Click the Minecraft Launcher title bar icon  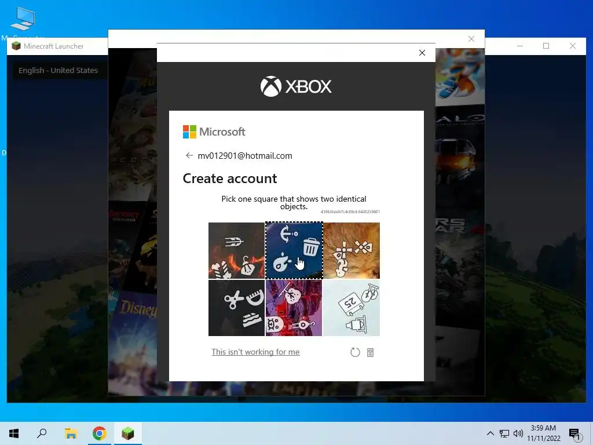coord(16,46)
